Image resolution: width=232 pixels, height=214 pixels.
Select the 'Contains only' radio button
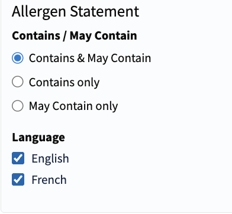coord(18,82)
